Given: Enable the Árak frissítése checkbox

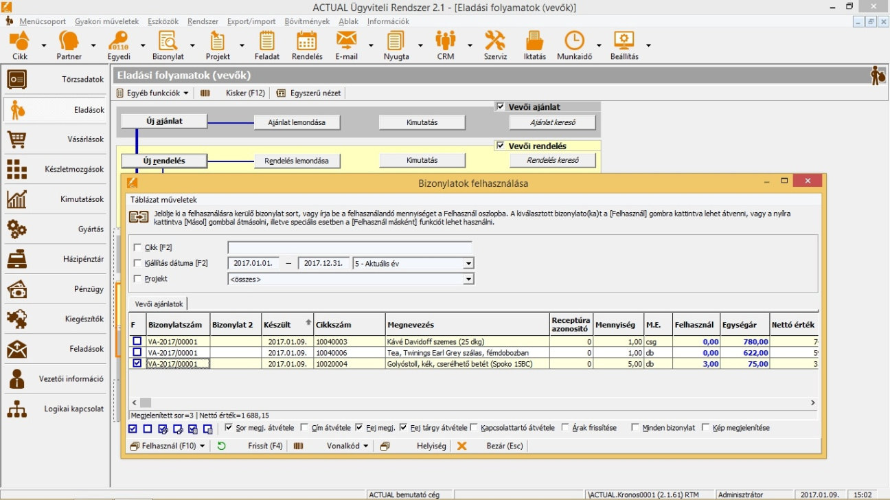Looking at the screenshot, I should [565, 428].
